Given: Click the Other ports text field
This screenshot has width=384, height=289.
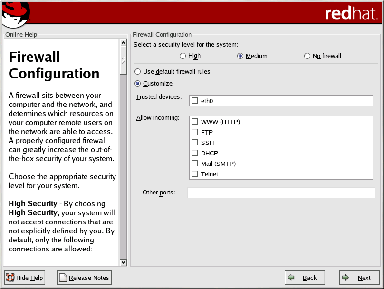Looking at the screenshot, I should (281, 193).
